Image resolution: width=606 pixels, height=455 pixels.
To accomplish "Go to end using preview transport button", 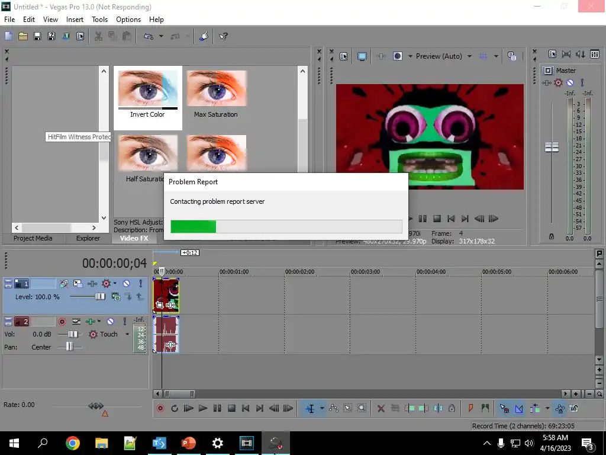I will [x=465, y=219].
